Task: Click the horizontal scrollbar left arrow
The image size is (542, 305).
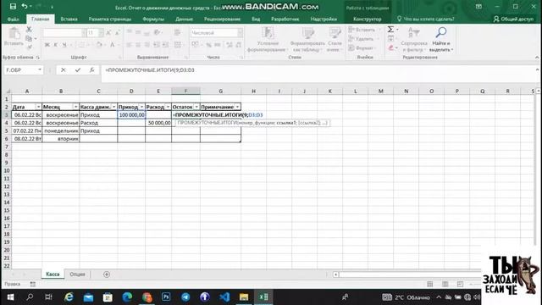Action: click(335, 274)
